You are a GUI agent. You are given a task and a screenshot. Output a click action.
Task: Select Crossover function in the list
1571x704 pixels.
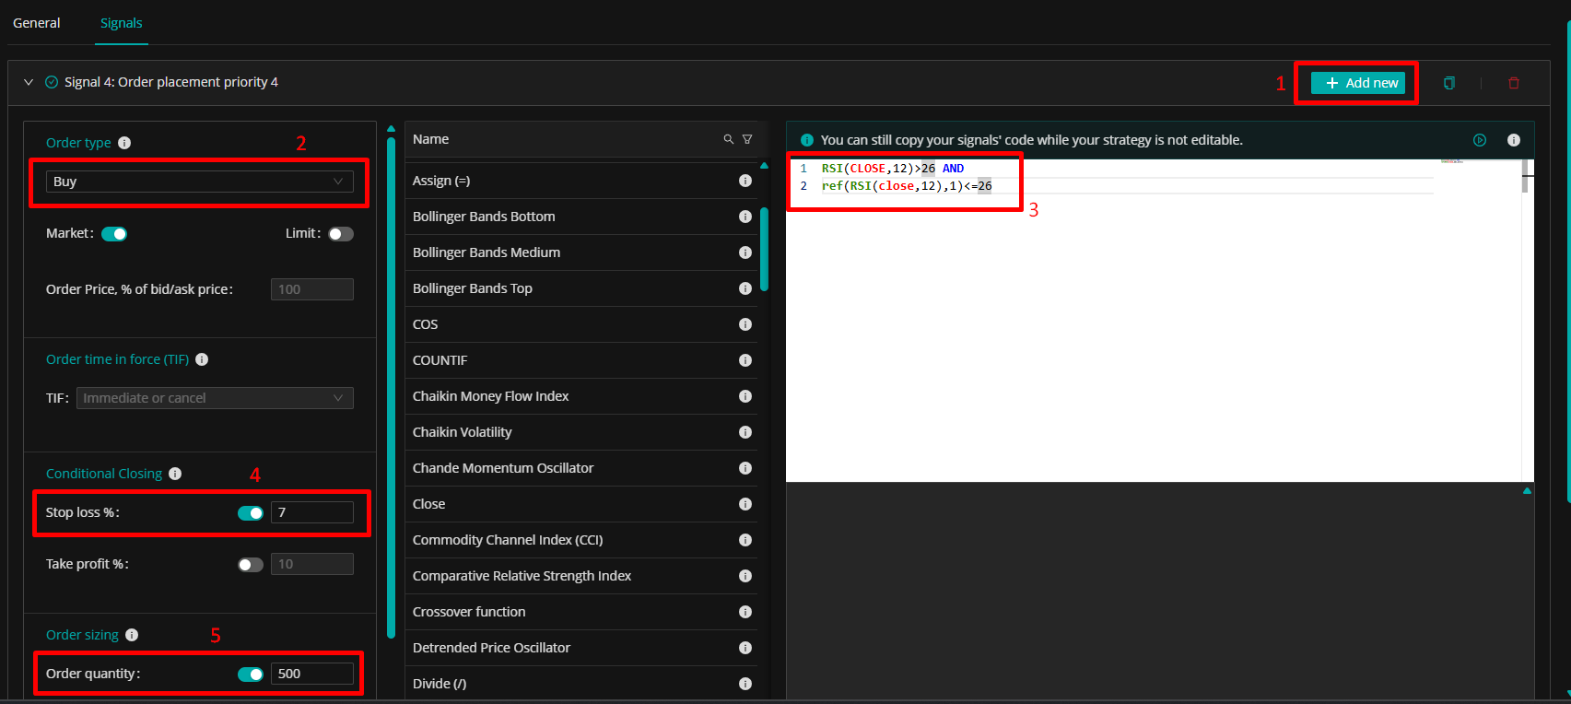tap(469, 612)
